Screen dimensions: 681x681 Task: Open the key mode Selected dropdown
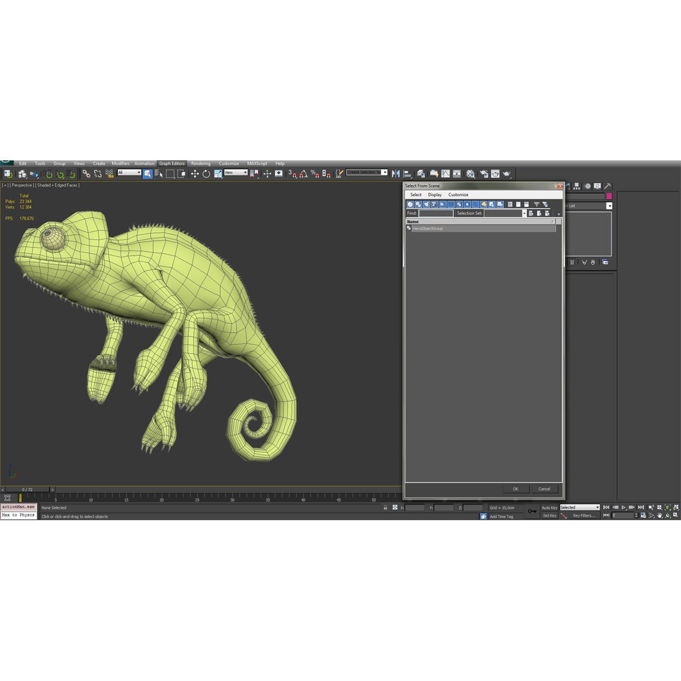tap(580, 507)
